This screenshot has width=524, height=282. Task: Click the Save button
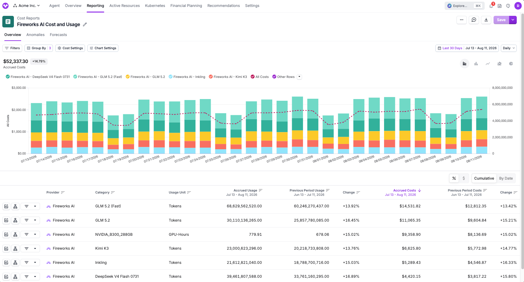click(x=501, y=20)
